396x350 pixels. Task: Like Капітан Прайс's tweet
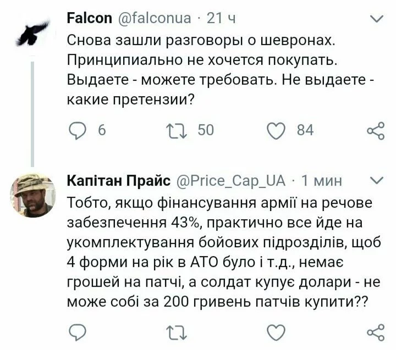click(x=277, y=331)
